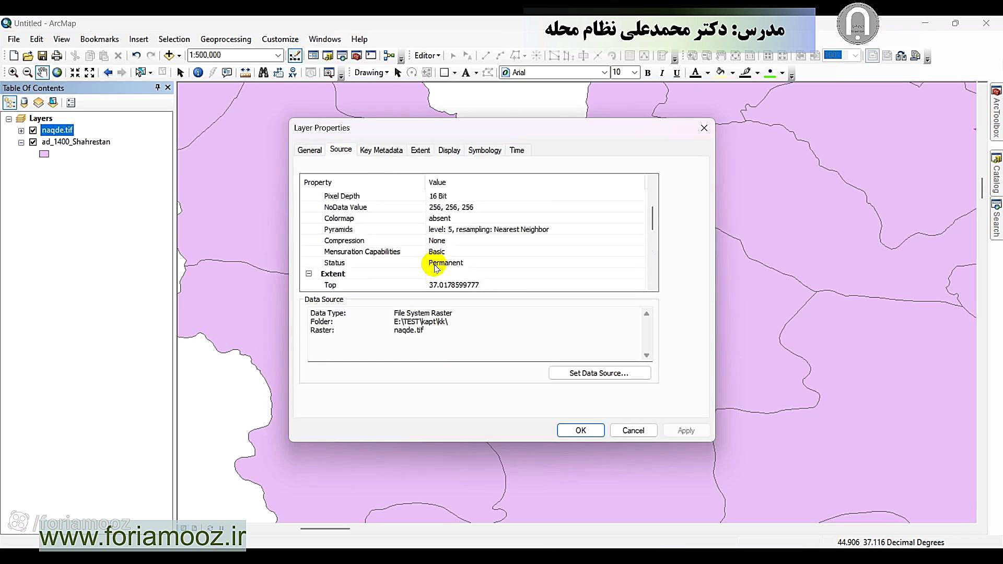
Task: Toggle italic text formatting
Action: [x=662, y=73]
